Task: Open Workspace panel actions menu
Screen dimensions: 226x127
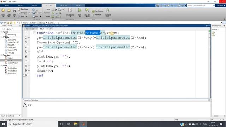Action: point(224,26)
